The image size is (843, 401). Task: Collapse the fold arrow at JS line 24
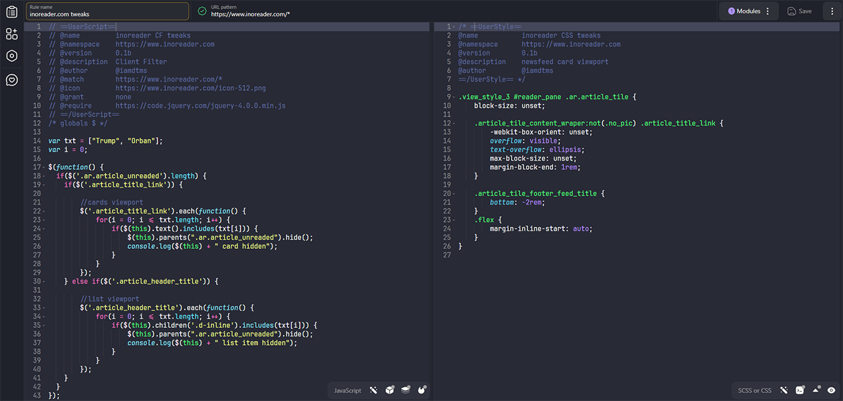coord(43,228)
